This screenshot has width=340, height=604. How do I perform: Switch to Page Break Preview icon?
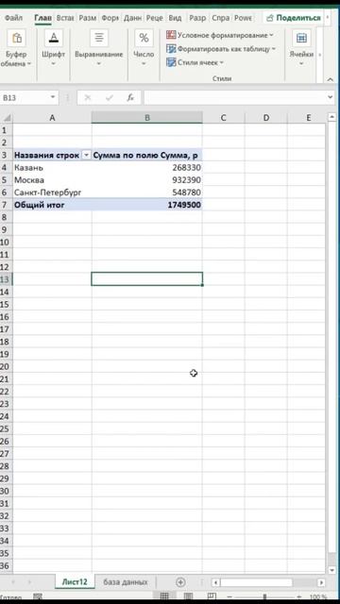point(212,596)
